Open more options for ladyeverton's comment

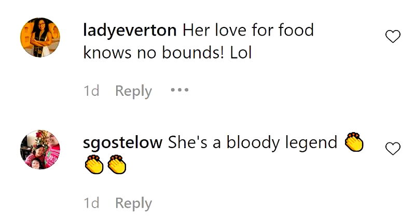179,90
